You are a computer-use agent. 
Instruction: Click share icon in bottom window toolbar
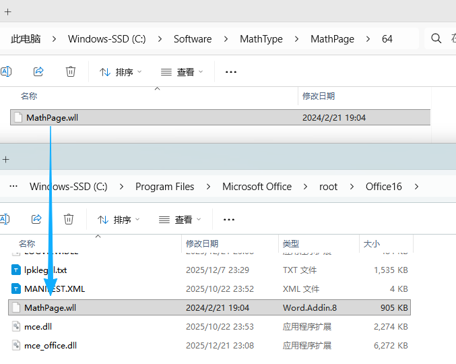coord(36,219)
